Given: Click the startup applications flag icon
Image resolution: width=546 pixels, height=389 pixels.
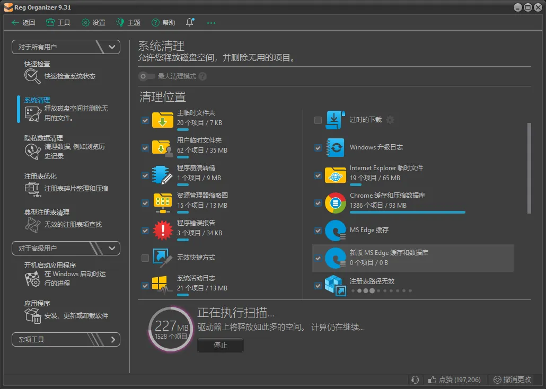Looking at the screenshot, I should (x=33, y=279).
